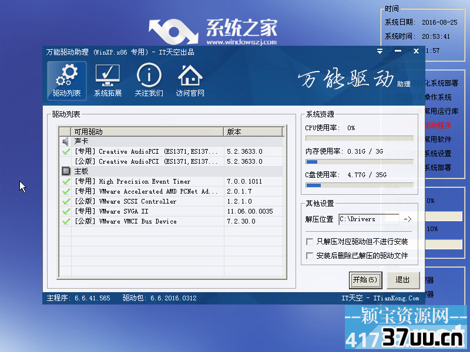
Task: Open the 访问官网 home tab
Action: tap(190, 81)
